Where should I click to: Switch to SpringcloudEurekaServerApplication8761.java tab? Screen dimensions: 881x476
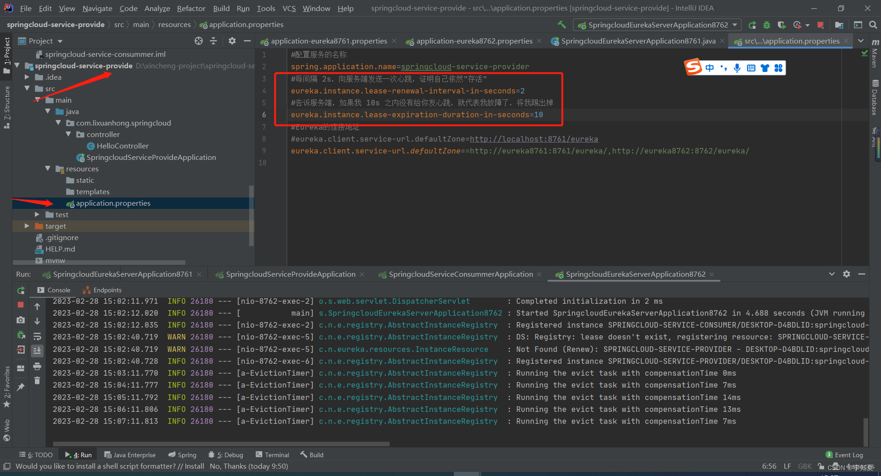pyautogui.click(x=638, y=41)
